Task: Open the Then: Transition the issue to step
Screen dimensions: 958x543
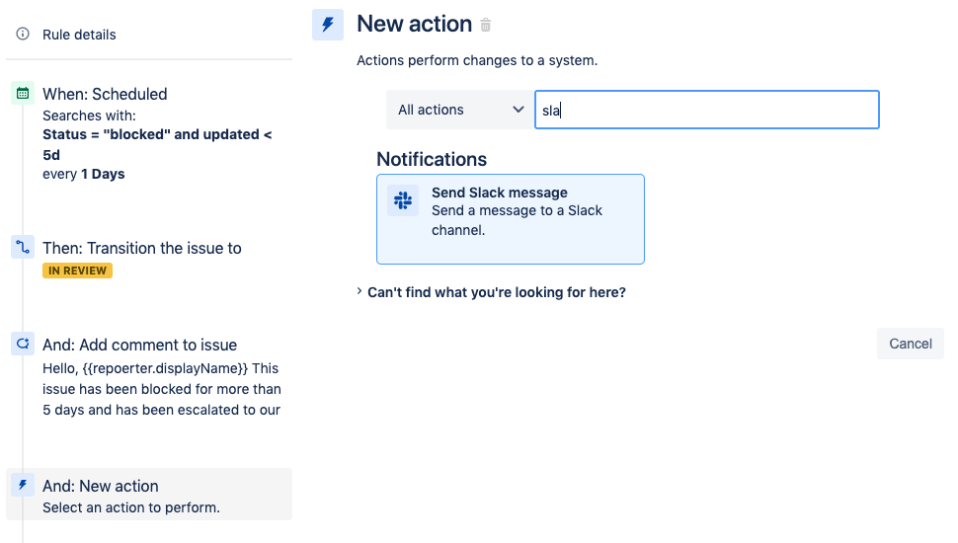Action: point(141,248)
